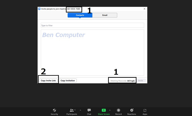Switch to the Email tab
Screen dimensions: 192x116
pyautogui.click(x=105, y=15)
